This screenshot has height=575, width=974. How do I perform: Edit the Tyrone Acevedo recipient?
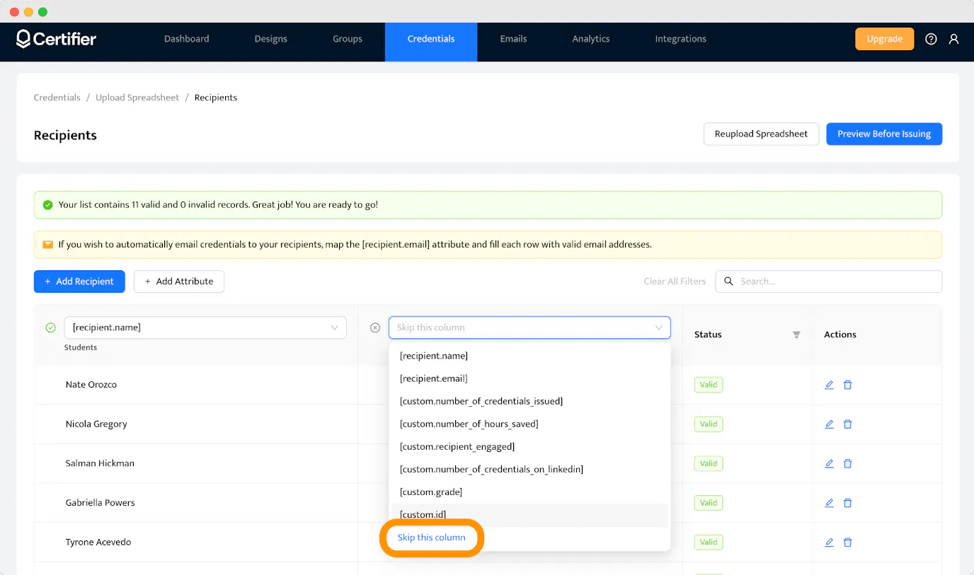point(829,542)
